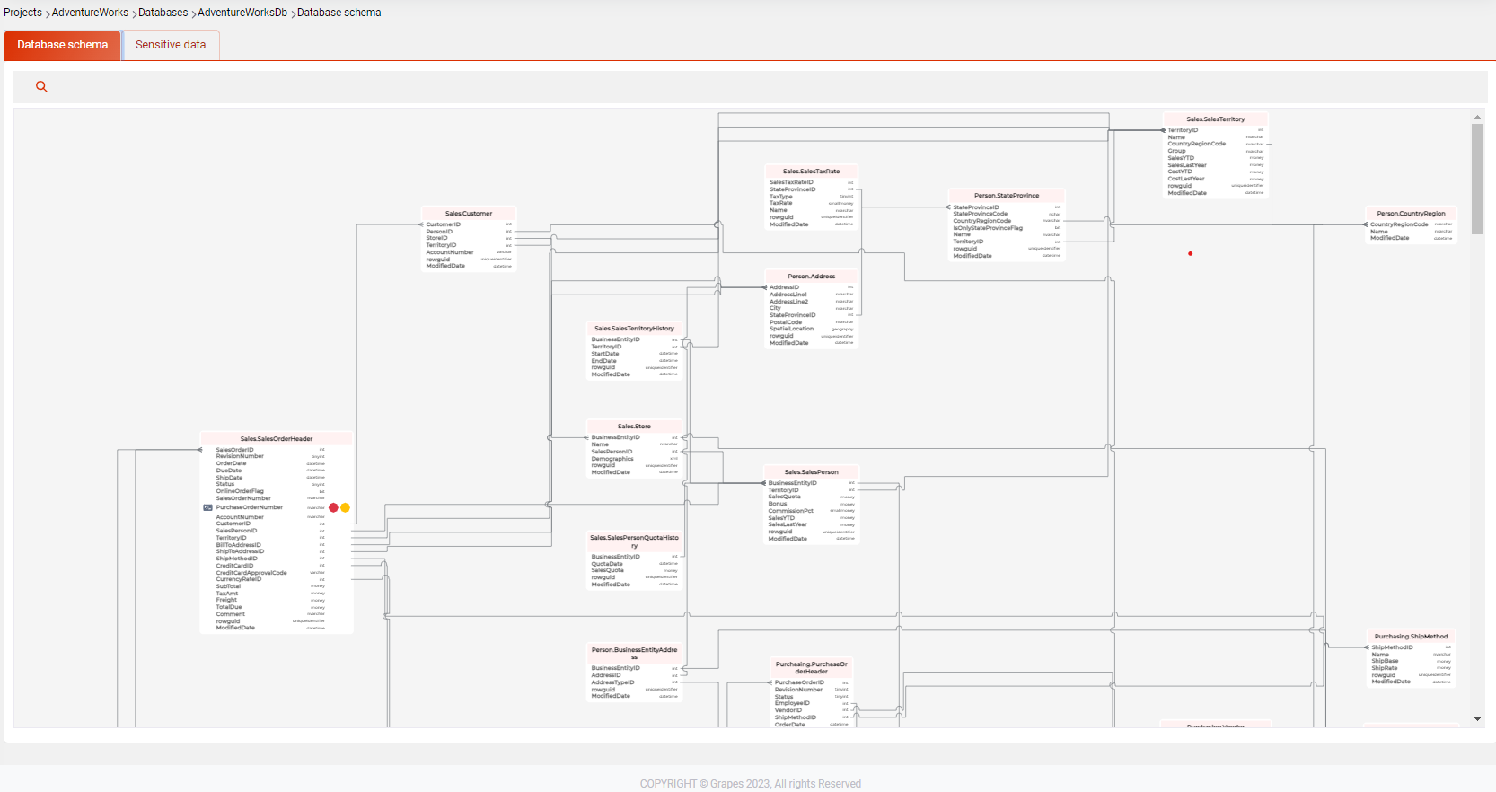Image resolution: width=1496 pixels, height=792 pixels.
Task: Click CountryRegionCode column in Person.CountryRegion
Action: pos(1399,224)
